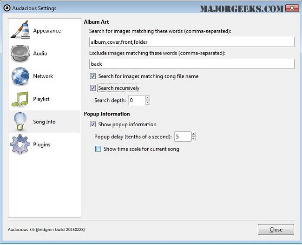Screen dimensions: 302x245
Task: Click the 'Search for images matching these words' label
Action: click(x=160, y=31)
